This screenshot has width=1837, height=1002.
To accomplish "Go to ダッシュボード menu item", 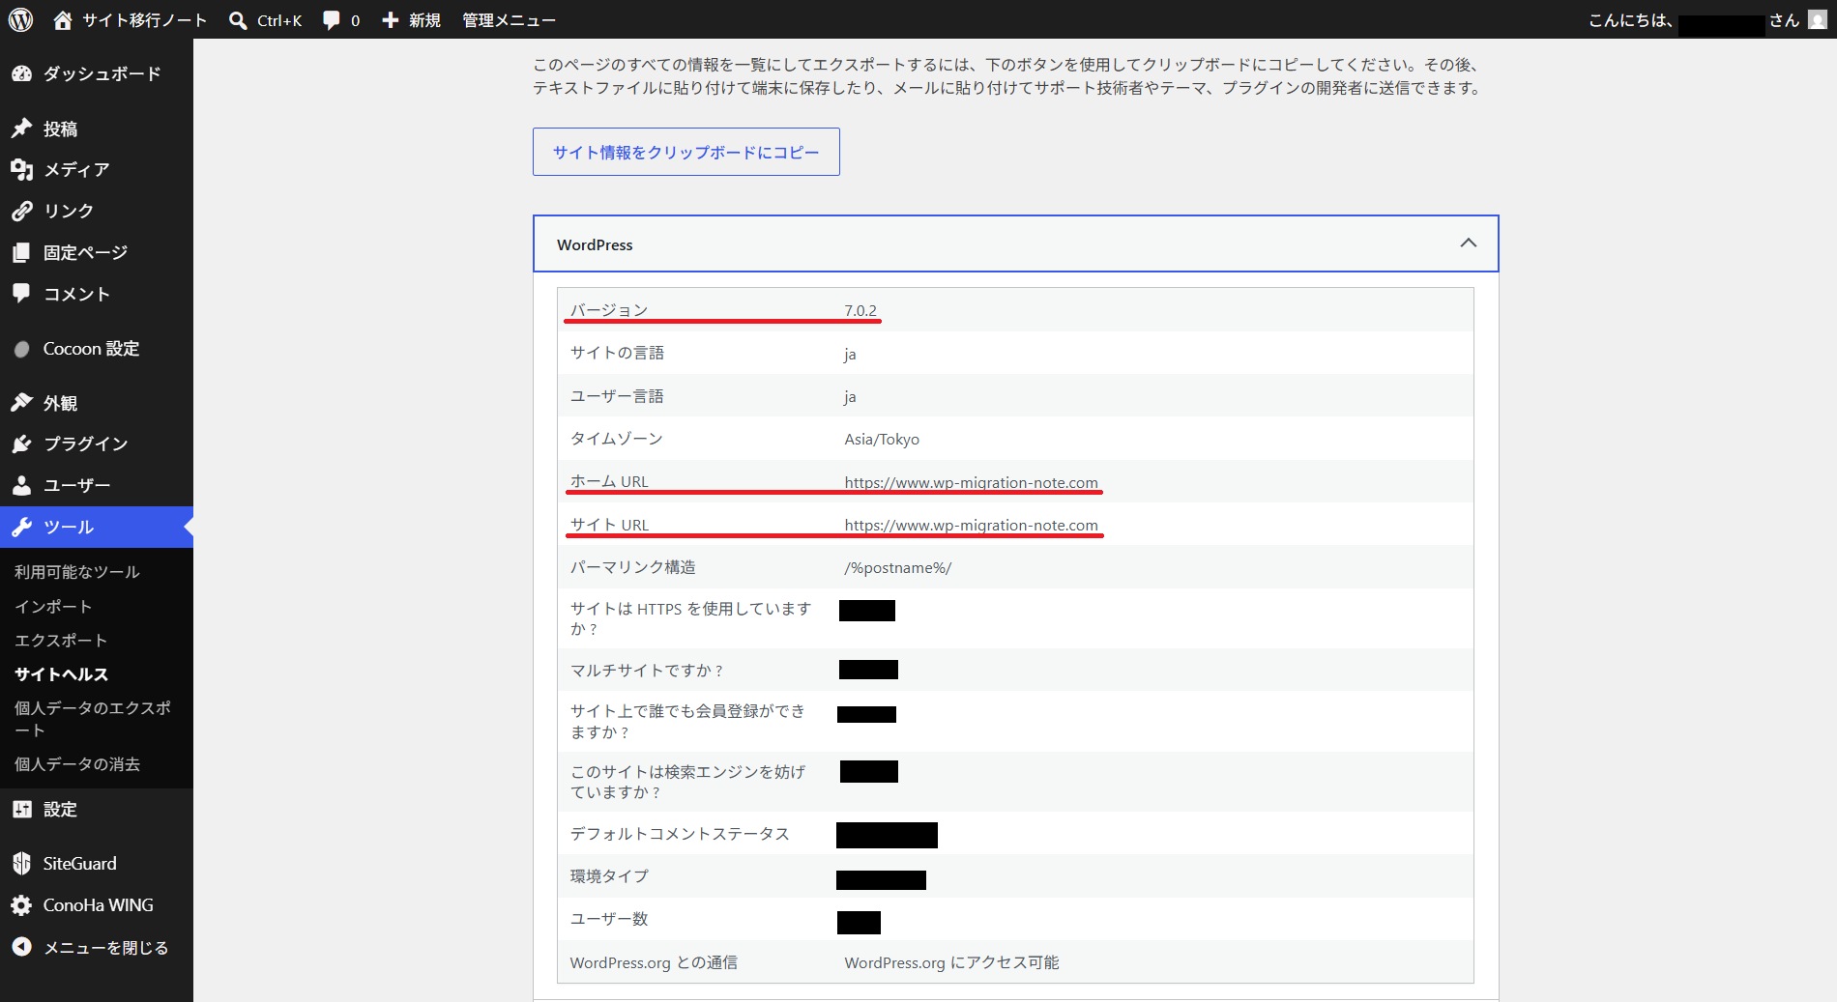I will coord(97,73).
